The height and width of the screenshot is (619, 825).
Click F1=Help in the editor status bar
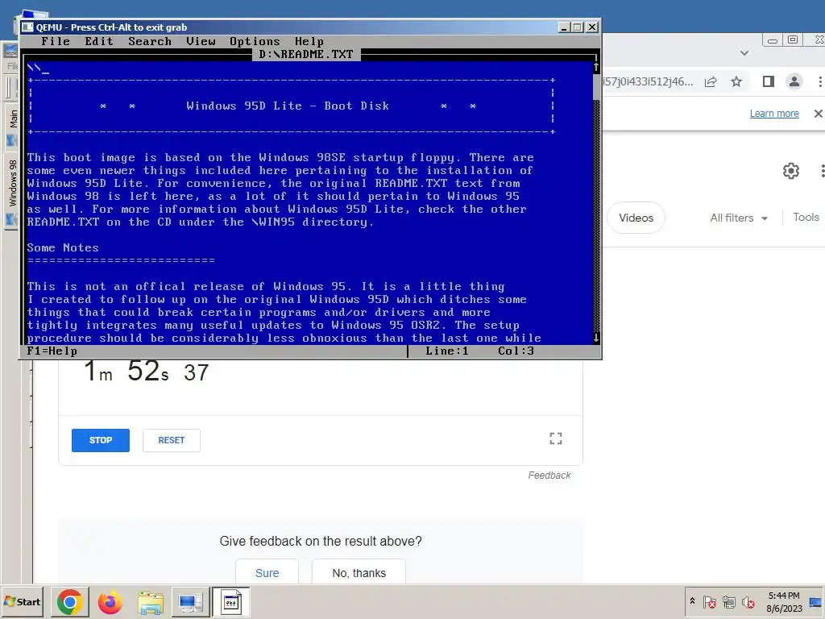(x=52, y=351)
